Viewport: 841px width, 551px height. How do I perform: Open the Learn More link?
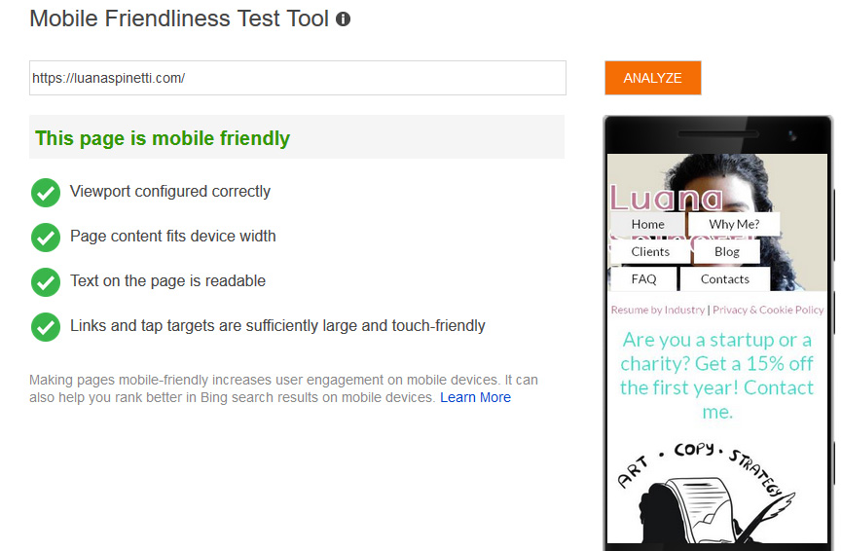475,397
